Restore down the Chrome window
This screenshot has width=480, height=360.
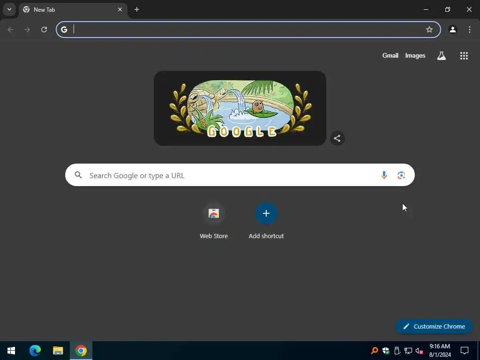pyautogui.click(x=448, y=9)
